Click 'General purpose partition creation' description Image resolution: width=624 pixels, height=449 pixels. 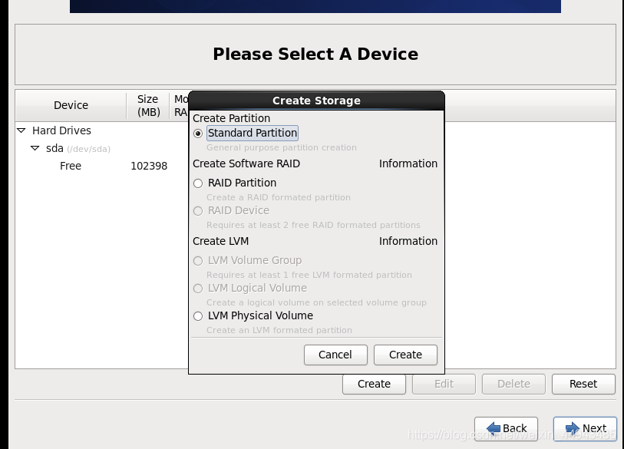(x=282, y=147)
